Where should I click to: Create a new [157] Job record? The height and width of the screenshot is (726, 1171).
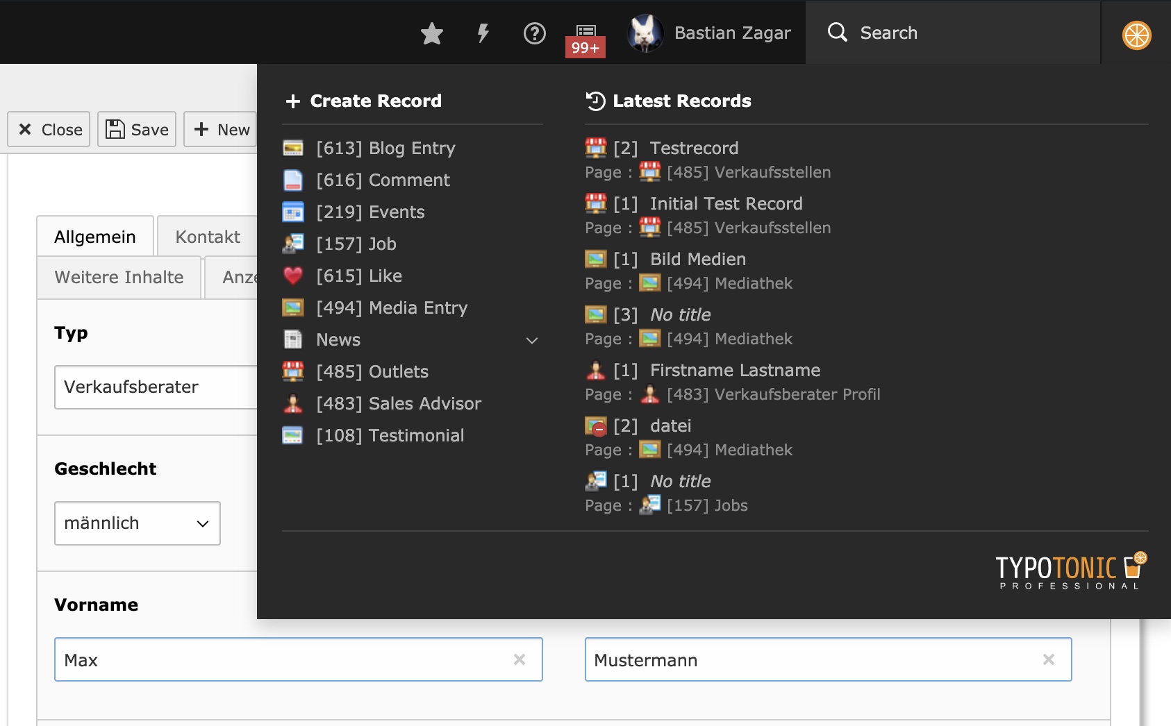pyautogui.click(x=356, y=244)
